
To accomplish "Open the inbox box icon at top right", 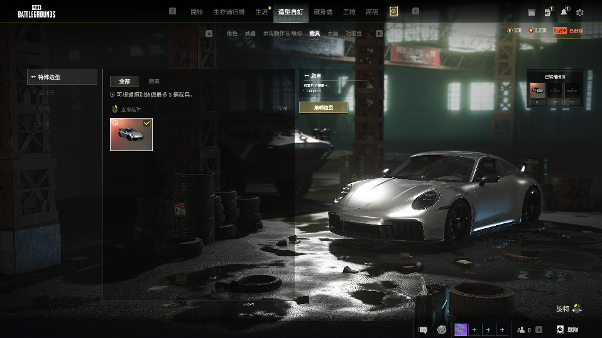I will (x=532, y=12).
